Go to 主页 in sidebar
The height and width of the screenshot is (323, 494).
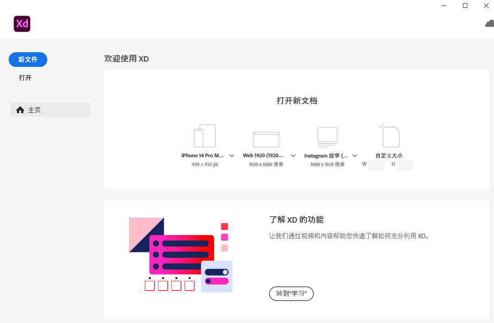50,109
